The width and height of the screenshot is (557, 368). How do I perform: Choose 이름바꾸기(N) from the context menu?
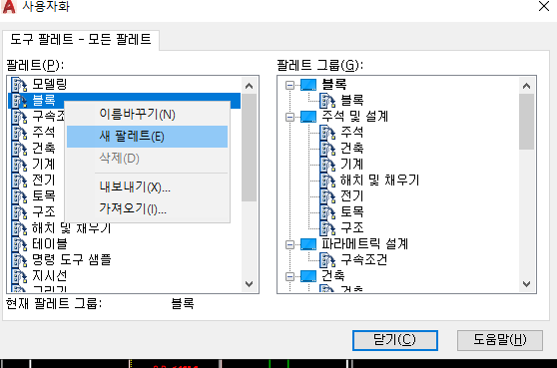(147, 115)
